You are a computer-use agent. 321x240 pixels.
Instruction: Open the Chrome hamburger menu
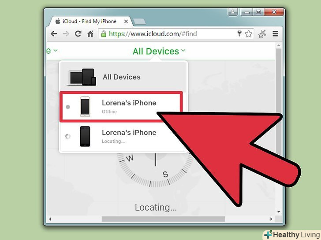[x=275, y=34]
